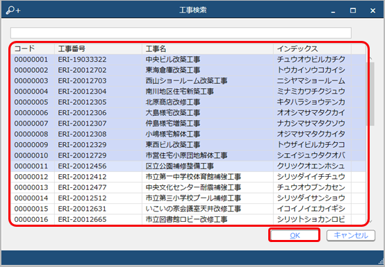This screenshot has height=267, width=385.
Task: Click the search text input field
Action: coord(181,33)
